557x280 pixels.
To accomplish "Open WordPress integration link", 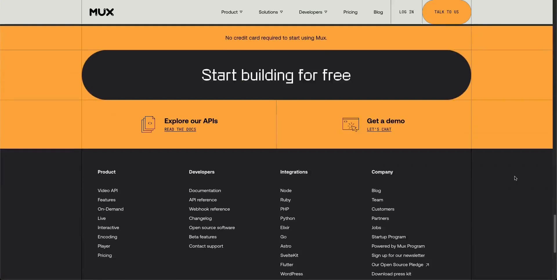I will pos(291,274).
